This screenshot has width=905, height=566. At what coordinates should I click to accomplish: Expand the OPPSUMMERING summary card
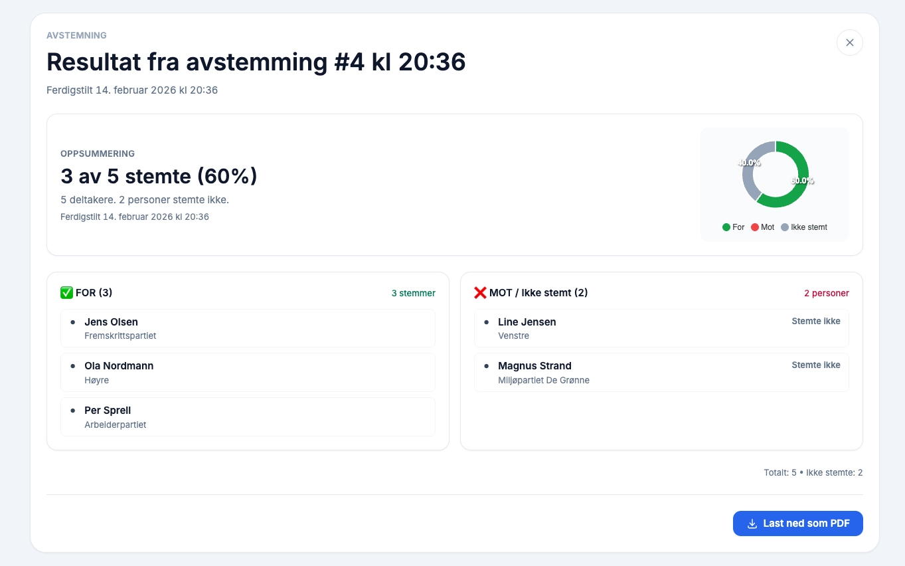tap(98, 153)
